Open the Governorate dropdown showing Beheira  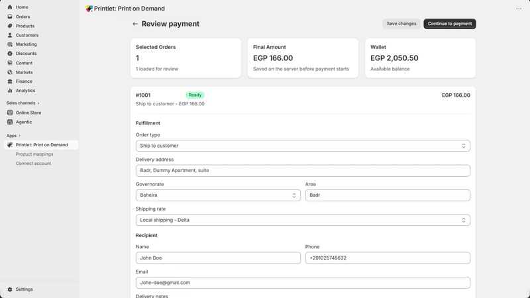[218, 195]
